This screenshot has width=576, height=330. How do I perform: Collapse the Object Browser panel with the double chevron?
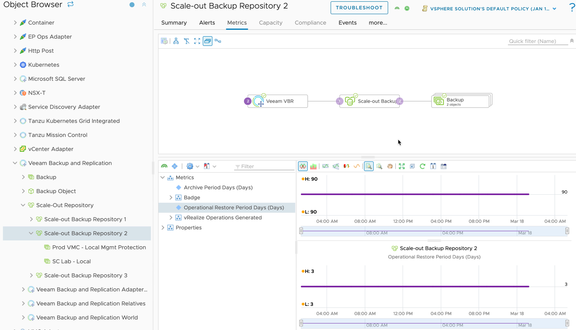[144, 4]
